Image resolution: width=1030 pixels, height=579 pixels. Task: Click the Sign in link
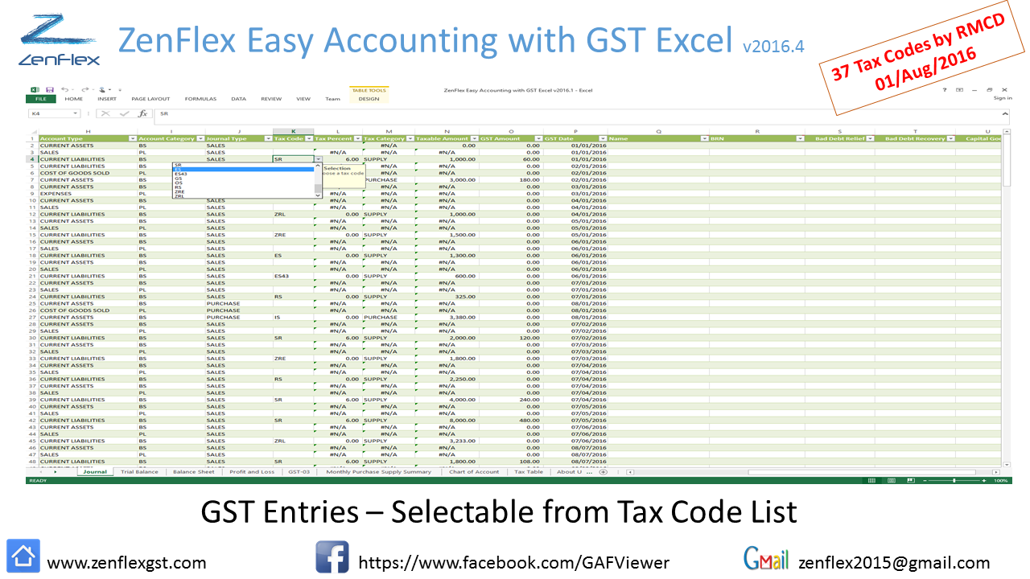tap(1003, 99)
